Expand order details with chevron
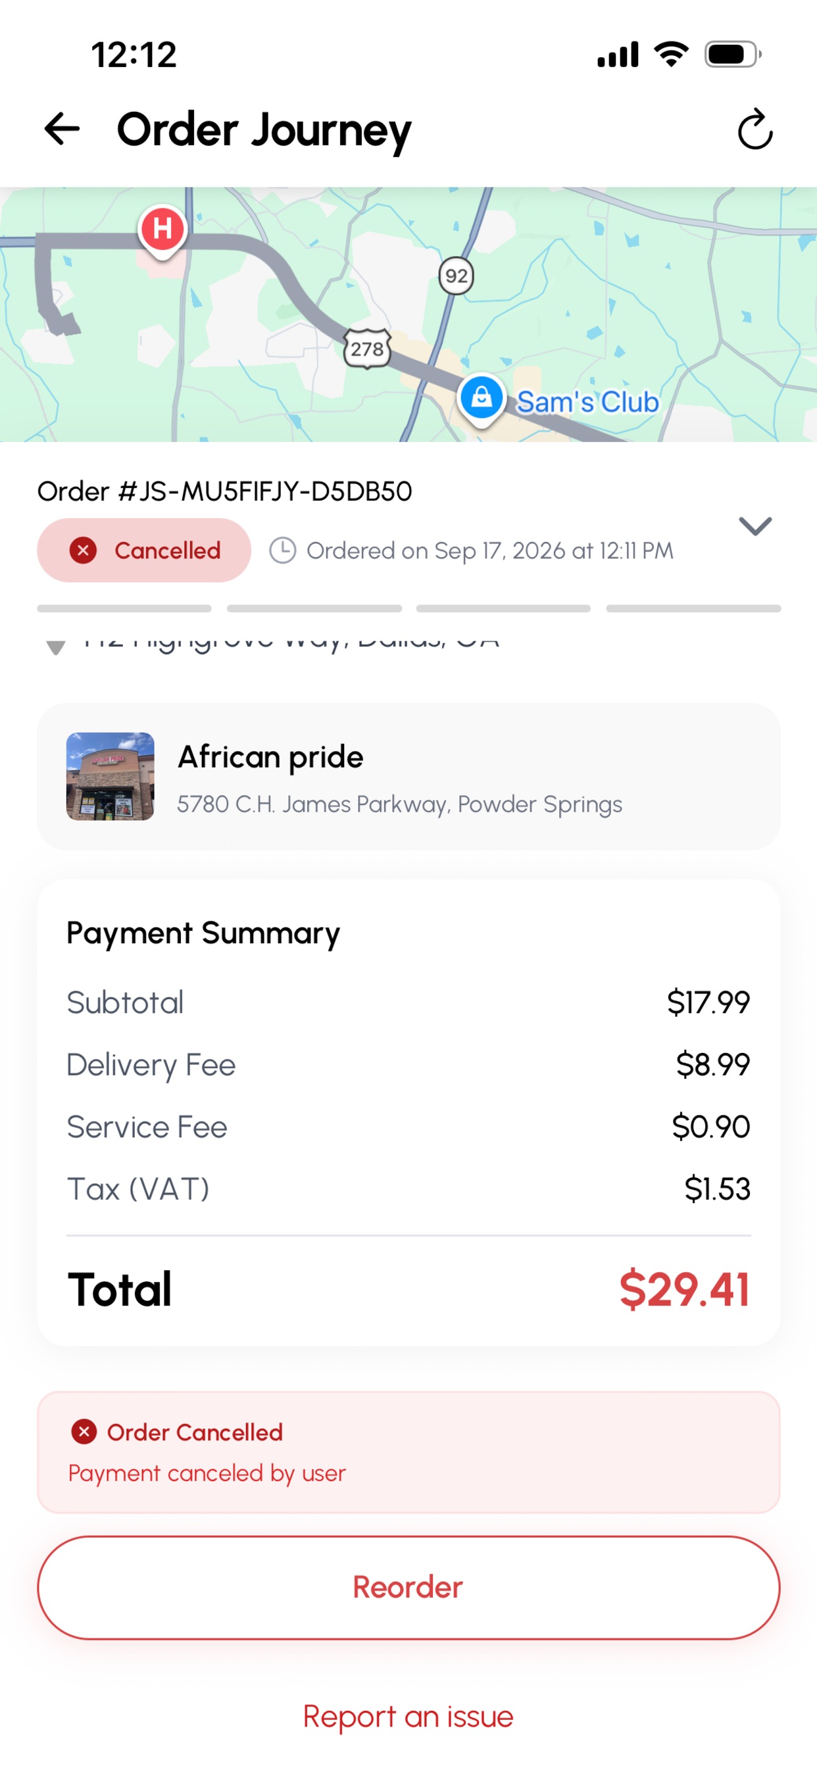817x1768 pixels. click(755, 526)
